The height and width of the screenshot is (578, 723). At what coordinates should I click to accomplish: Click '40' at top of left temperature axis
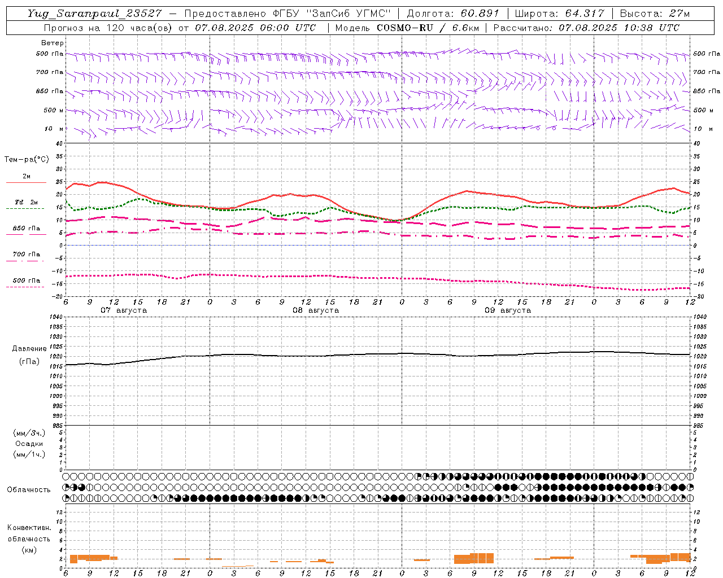[59, 143]
